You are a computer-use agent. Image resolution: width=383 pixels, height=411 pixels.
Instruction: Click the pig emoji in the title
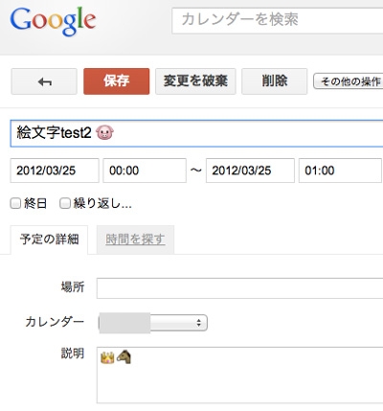tap(104, 132)
